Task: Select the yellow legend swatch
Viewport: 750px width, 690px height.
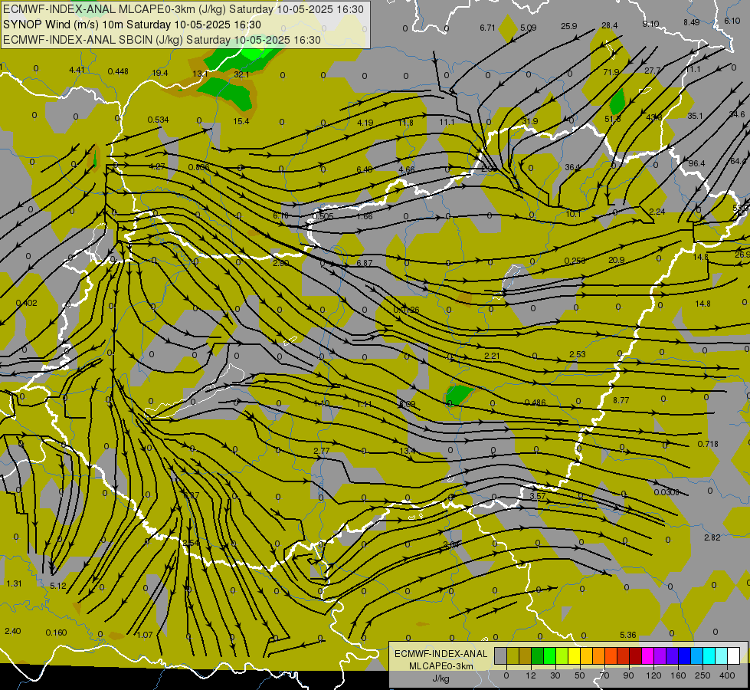Action: 575,655
